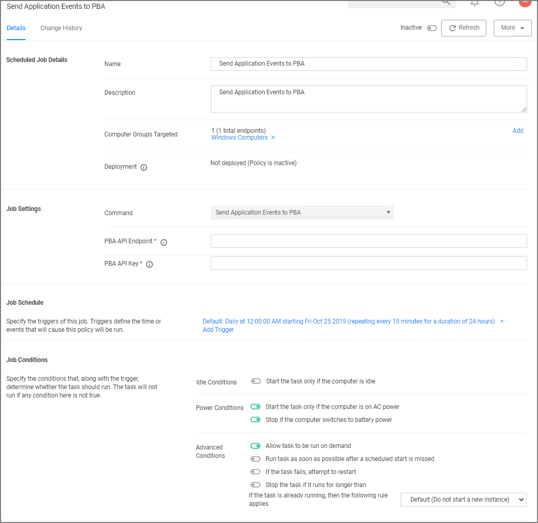Image resolution: width=538 pixels, height=523 pixels.
Task: Select the Details tab
Action: coord(16,28)
